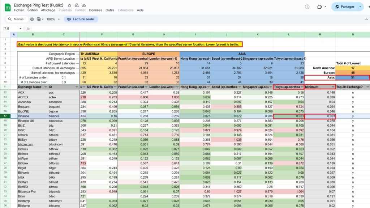Select column A header
The height and width of the screenshot is (208, 370).
(x=14, y=34)
